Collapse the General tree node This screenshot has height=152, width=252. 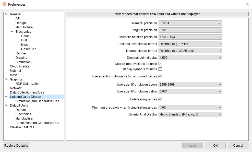[x=6, y=14]
